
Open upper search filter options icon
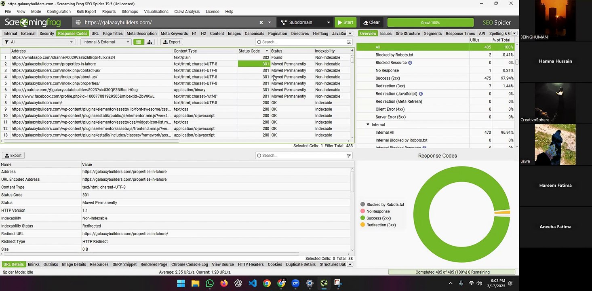point(348,42)
